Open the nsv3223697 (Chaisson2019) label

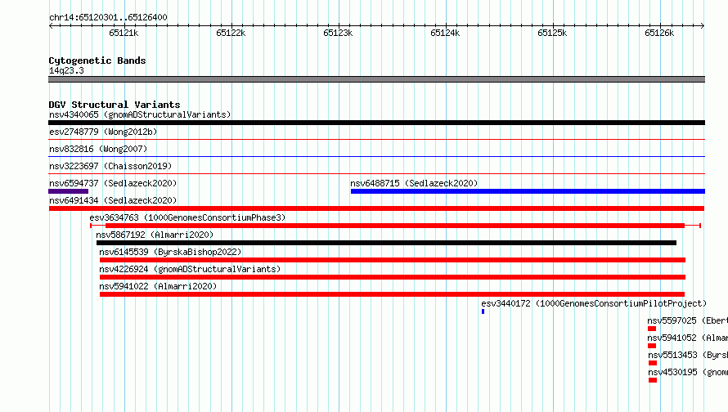(110, 166)
